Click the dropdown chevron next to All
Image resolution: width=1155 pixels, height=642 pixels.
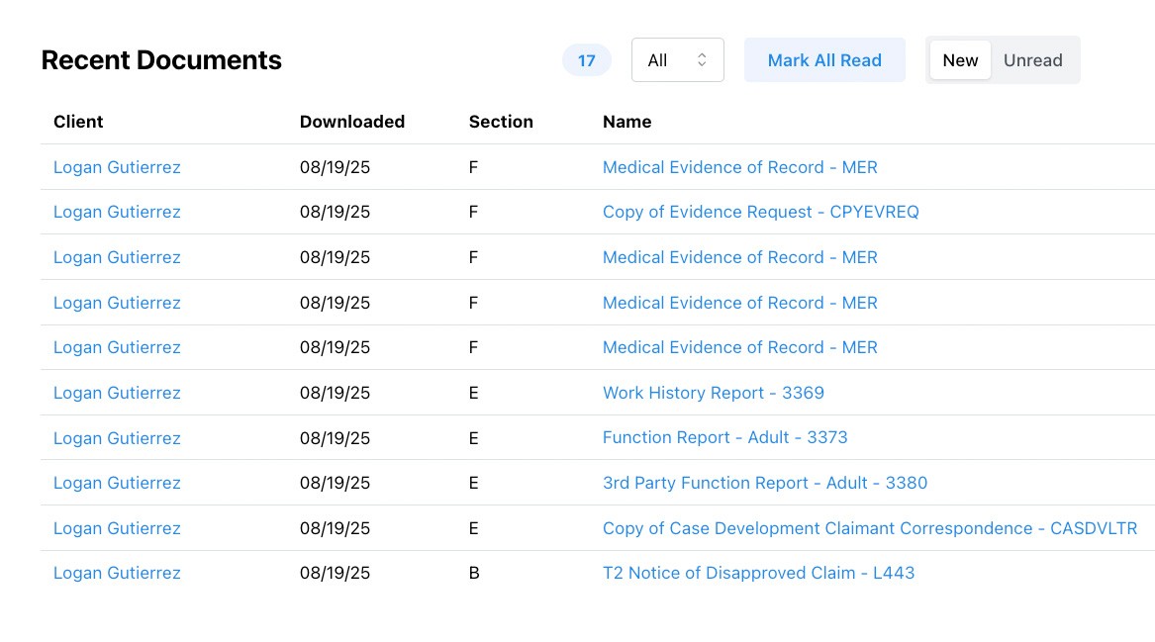(x=703, y=59)
